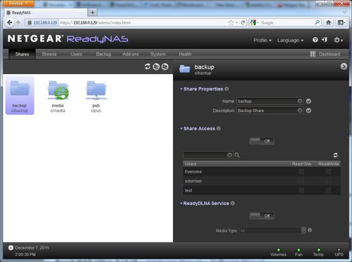Check Read/Write for sdormon
This screenshot has height=262, width=352.
click(328, 181)
